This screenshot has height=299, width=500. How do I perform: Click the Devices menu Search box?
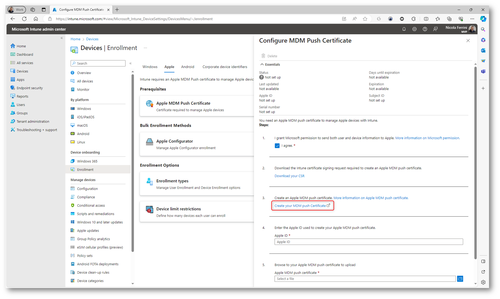click(x=98, y=63)
